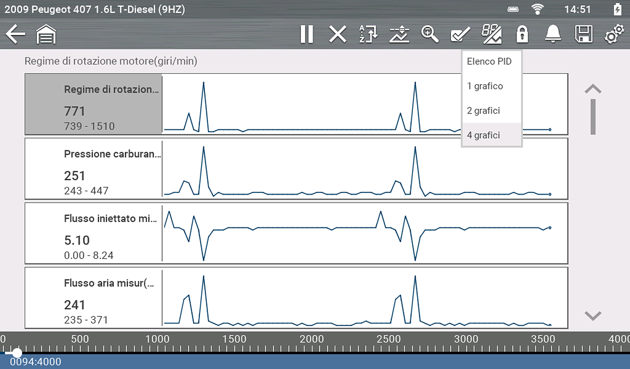Select Elenco PID from the menu
Viewport: 630px width, 369px height.
pyautogui.click(x=489, y=62)
